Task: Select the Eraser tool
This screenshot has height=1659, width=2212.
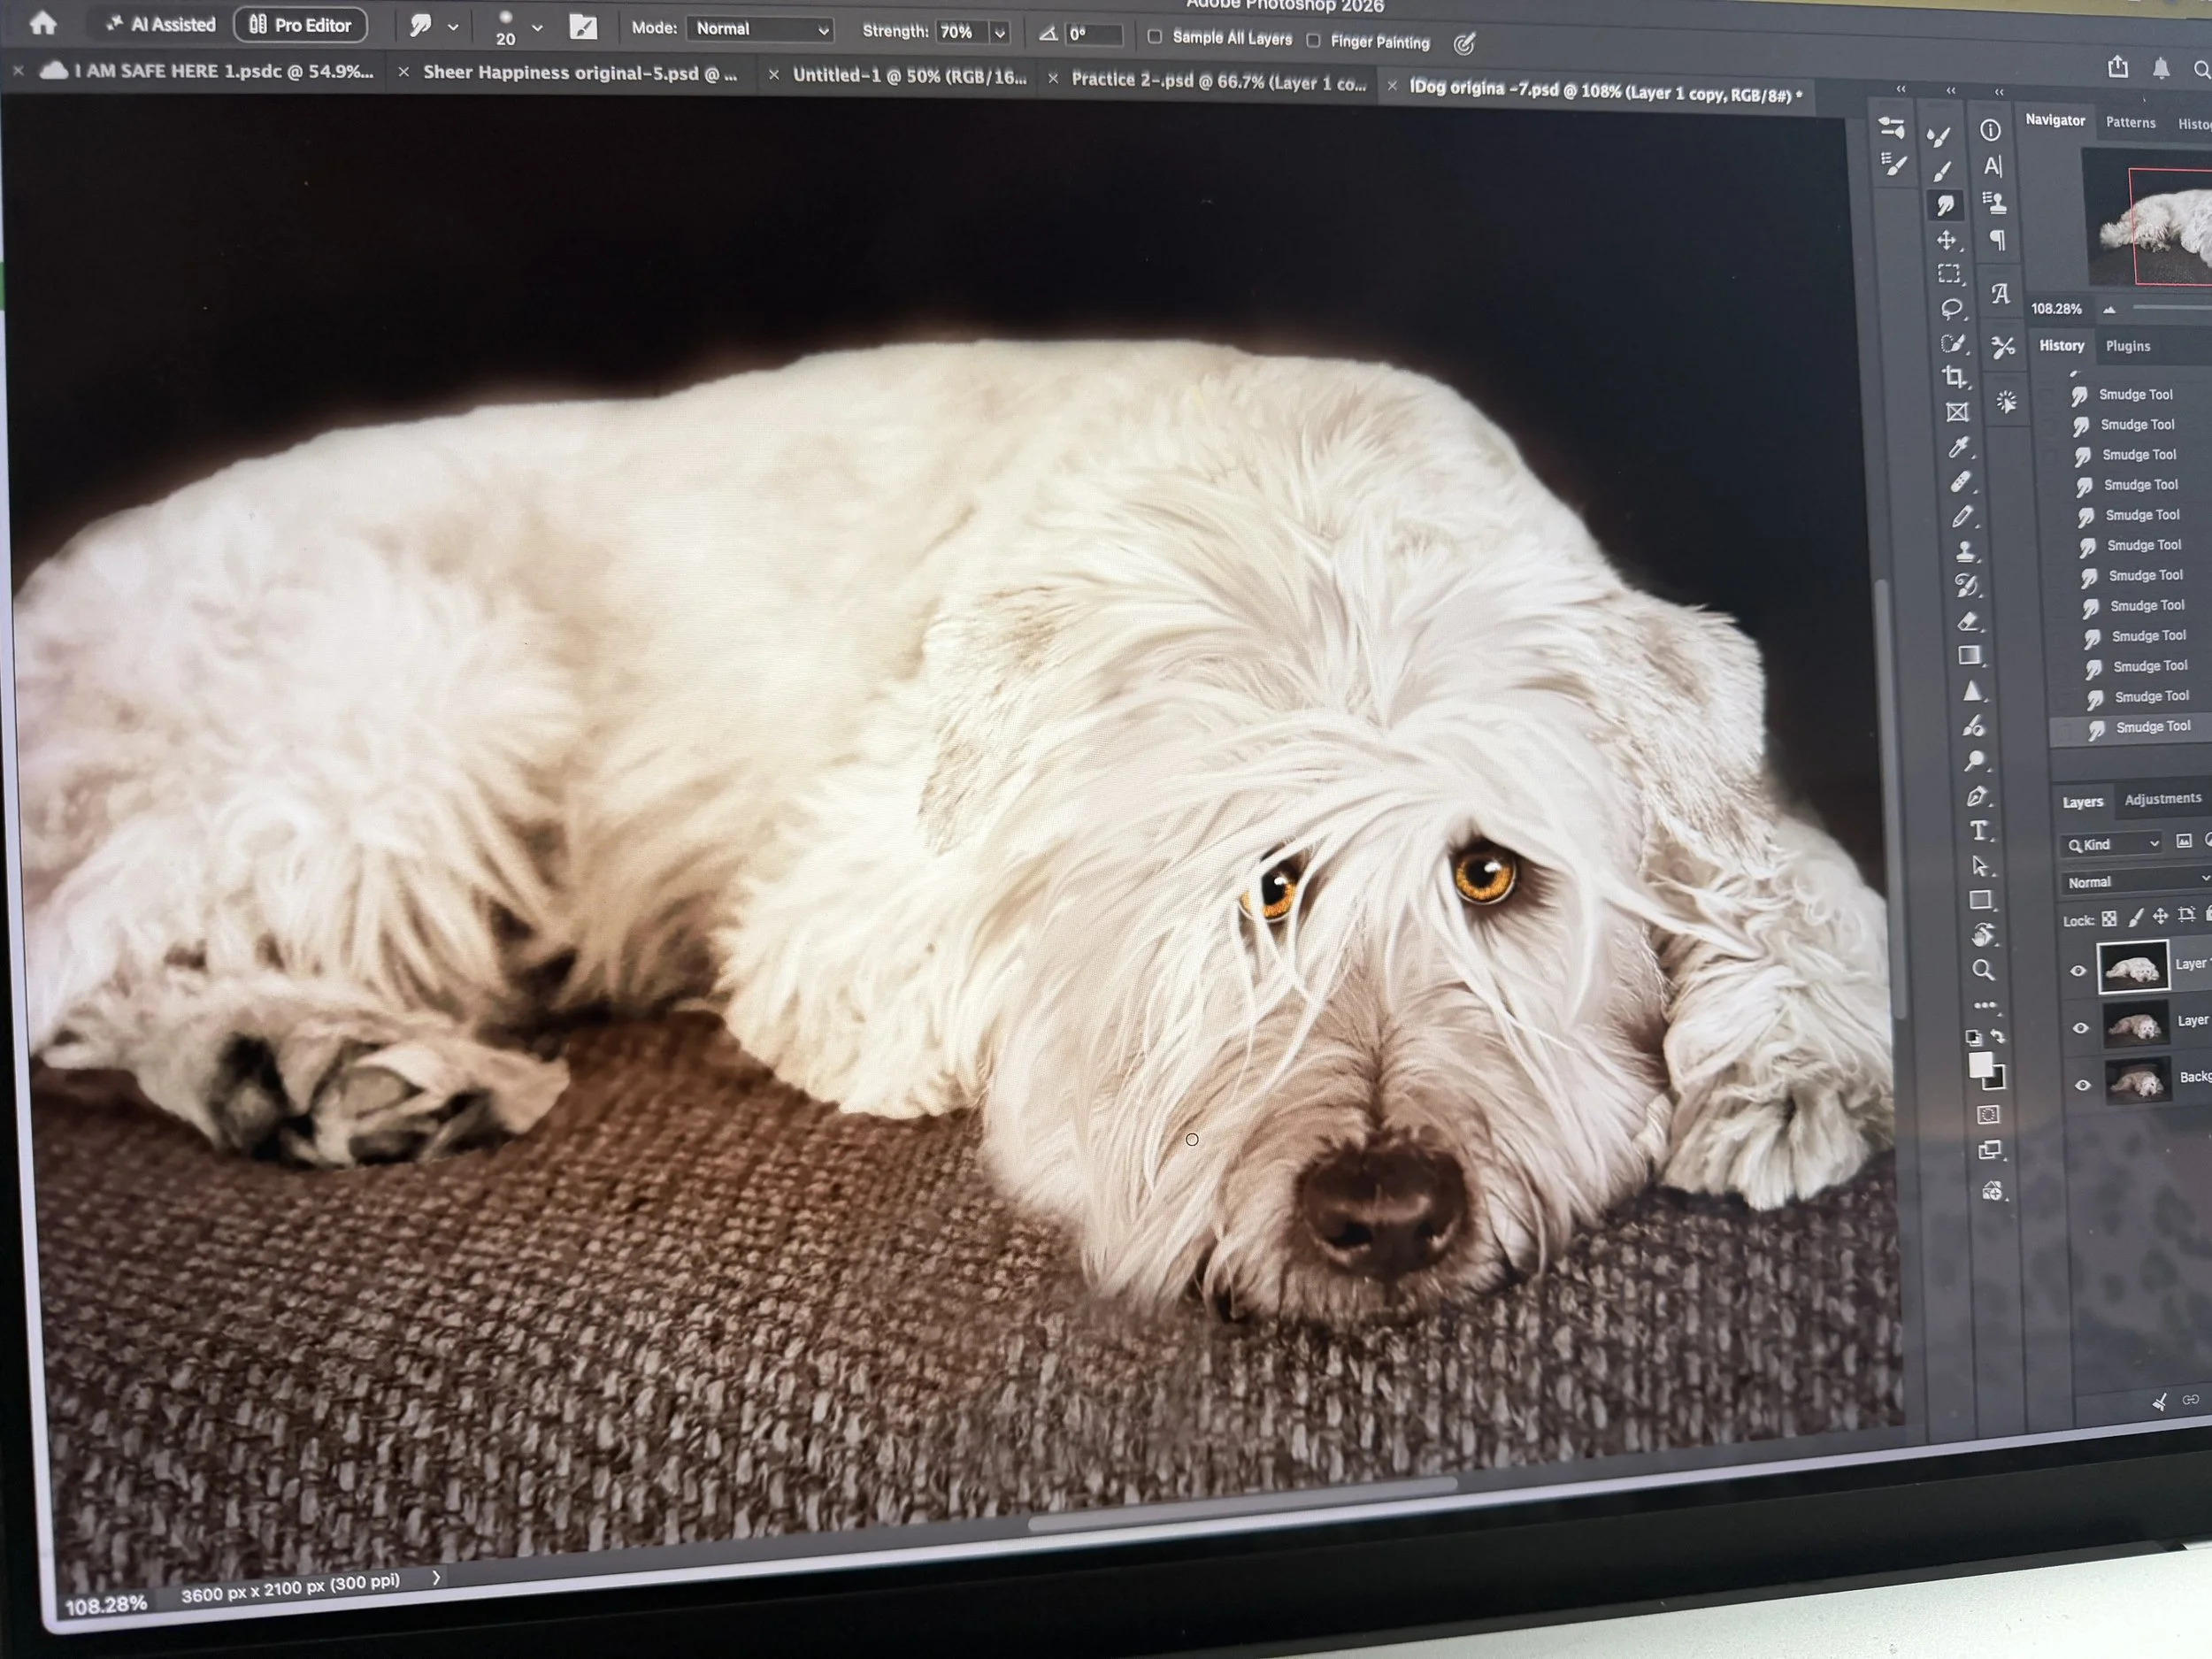Action: (x=1968, y=621)
